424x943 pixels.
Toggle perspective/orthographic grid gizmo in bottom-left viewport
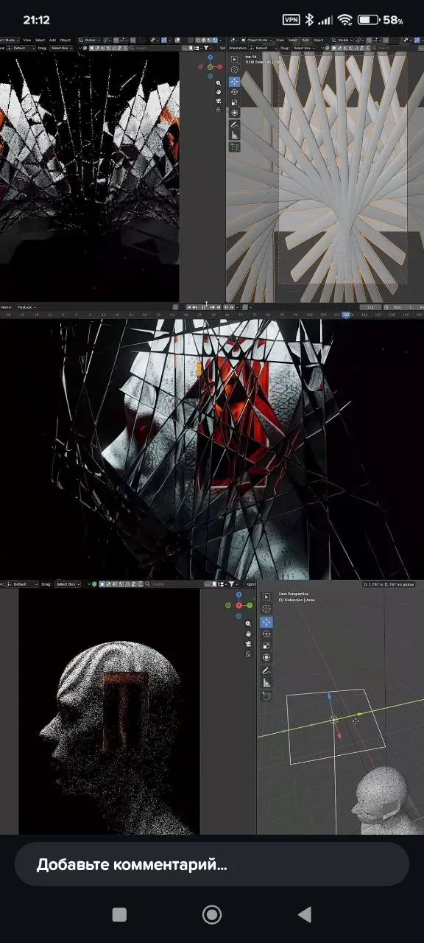(x=249, y=654)
